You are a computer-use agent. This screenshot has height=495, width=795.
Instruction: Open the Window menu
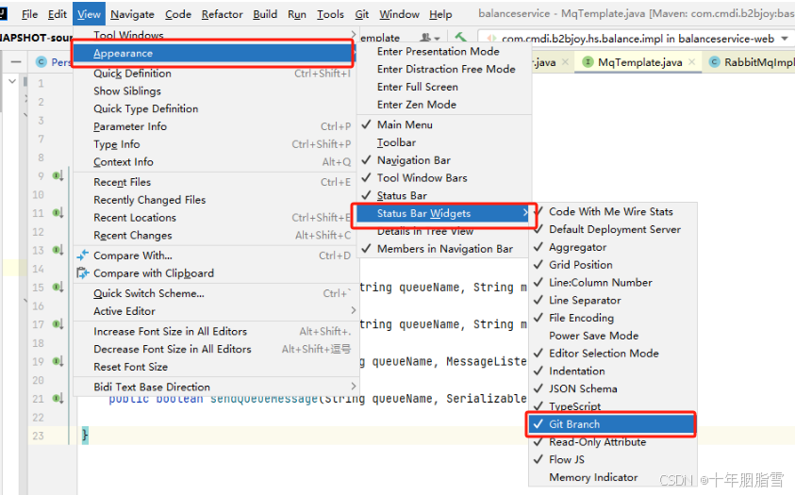pyautogui.click(x=399, y=14)
